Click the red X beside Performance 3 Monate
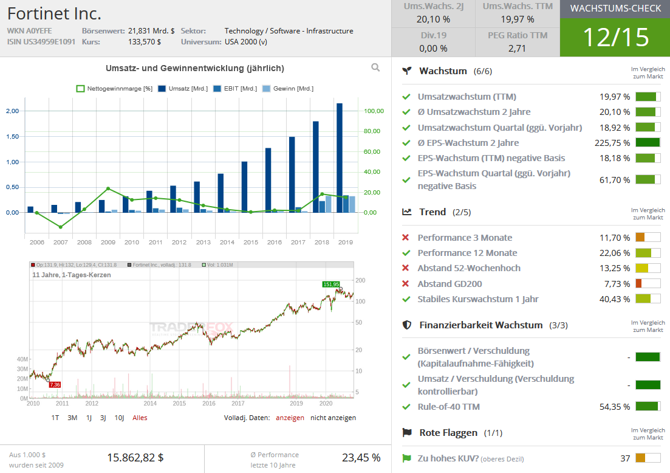This screenshot has height=473, width=670. point(406,238)
